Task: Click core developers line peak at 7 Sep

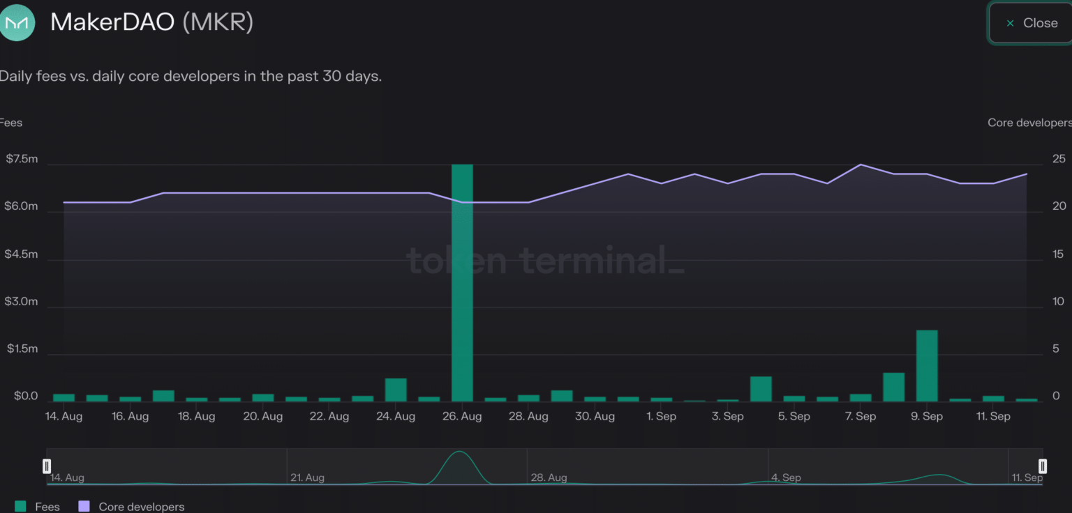Action: tap(861, 164)
